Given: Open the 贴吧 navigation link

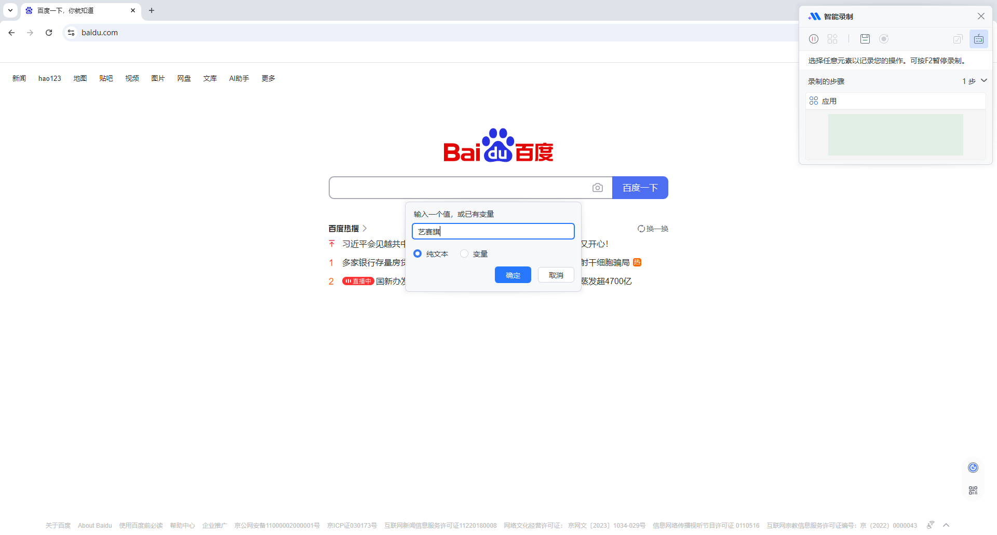Looking at the screenshot, I should tap(106, 78).
